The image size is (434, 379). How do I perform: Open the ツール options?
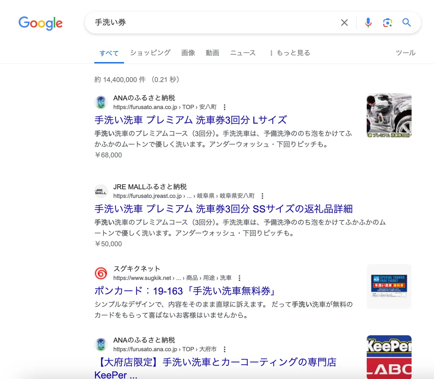click(x=405, y=53)
